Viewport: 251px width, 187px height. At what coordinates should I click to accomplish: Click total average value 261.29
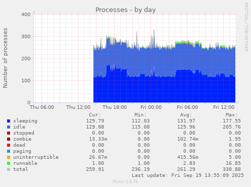tap(186, 169)
